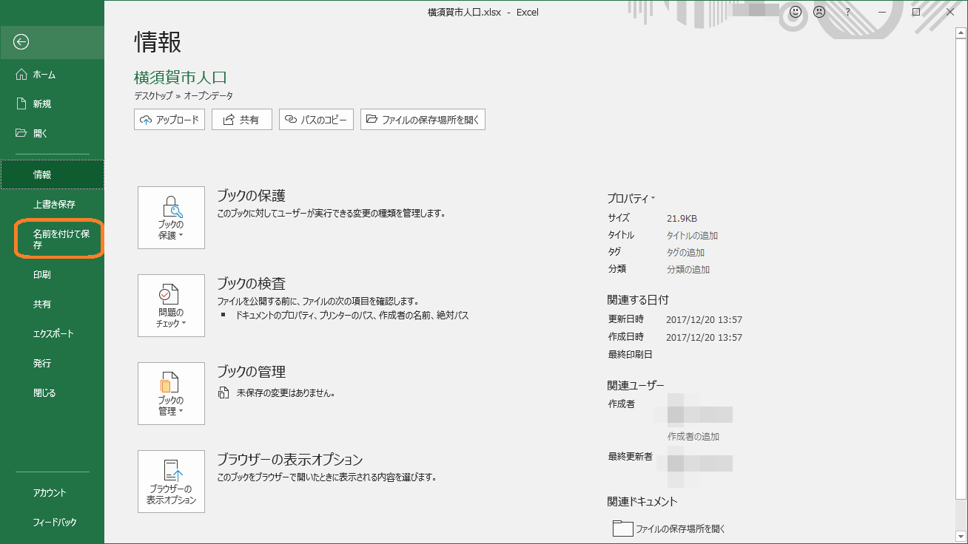968x544 pixels.
Task: Open the ブックの管理 dropdown
Action: coord(171,393)
